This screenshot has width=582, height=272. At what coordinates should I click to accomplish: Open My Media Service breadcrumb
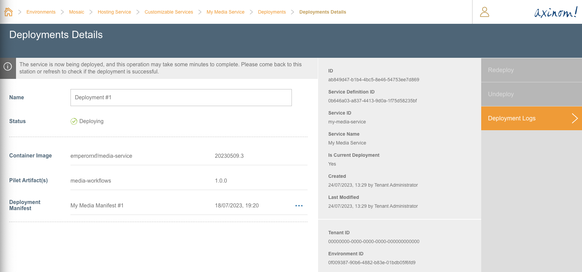pos(225,12)
